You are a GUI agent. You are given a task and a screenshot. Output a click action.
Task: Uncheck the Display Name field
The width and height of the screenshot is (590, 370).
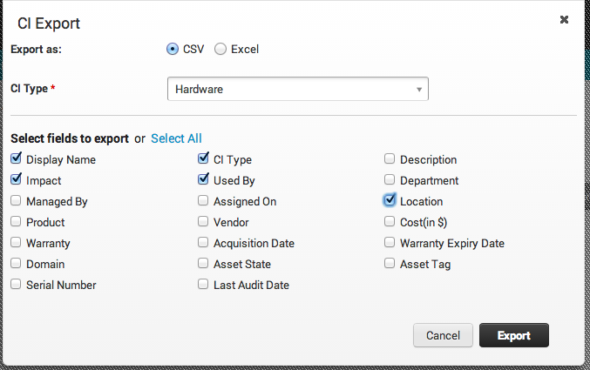click(x=16, y=159)
